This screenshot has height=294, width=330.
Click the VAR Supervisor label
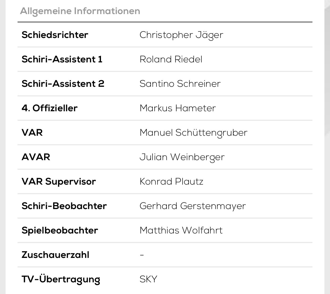click(x=59, y=182)
